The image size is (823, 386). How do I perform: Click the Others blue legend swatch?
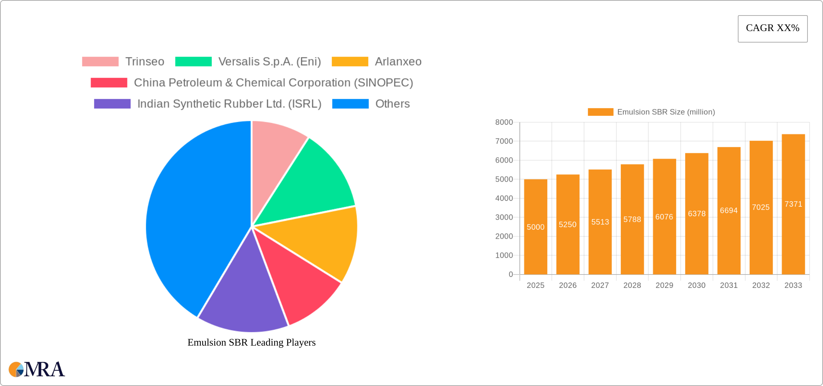tap(350, 104)
